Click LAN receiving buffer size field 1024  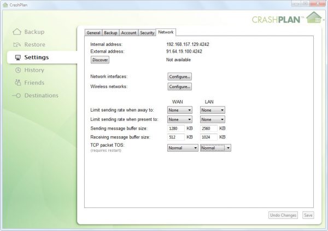click(209, 137)
